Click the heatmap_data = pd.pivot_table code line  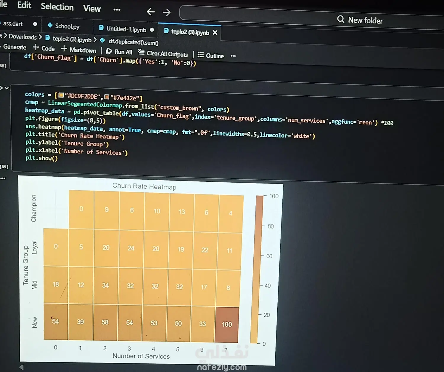click(209, 116)
